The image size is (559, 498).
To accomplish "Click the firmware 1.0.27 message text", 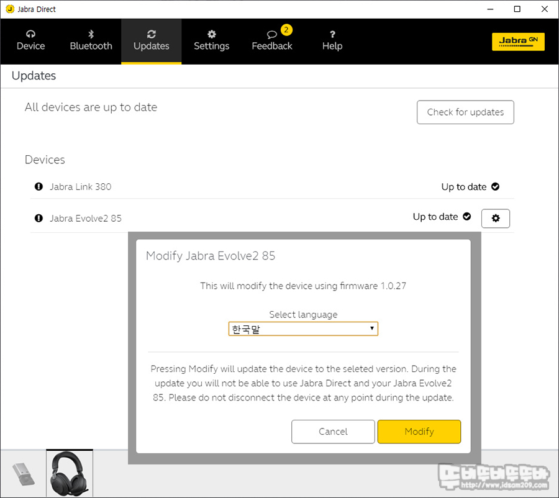I will click(303, 286).
